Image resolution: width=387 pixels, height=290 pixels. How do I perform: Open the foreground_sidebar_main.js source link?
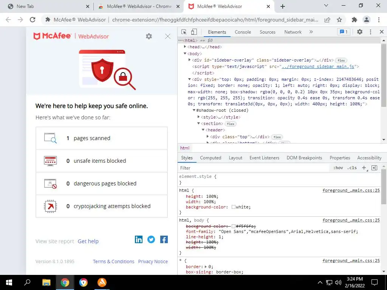tap(318, 66)
